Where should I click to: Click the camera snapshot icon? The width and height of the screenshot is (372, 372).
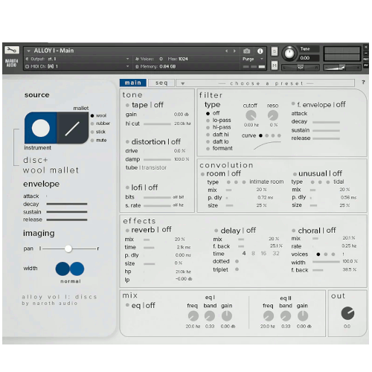(246, 51)
